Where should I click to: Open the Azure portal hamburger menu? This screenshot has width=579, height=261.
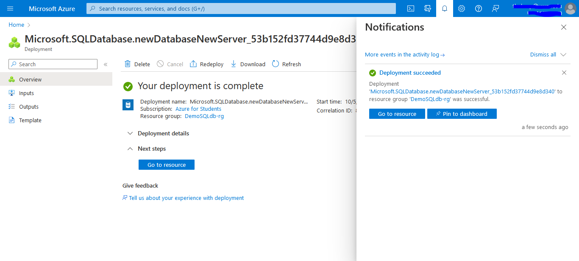point(10,8)
